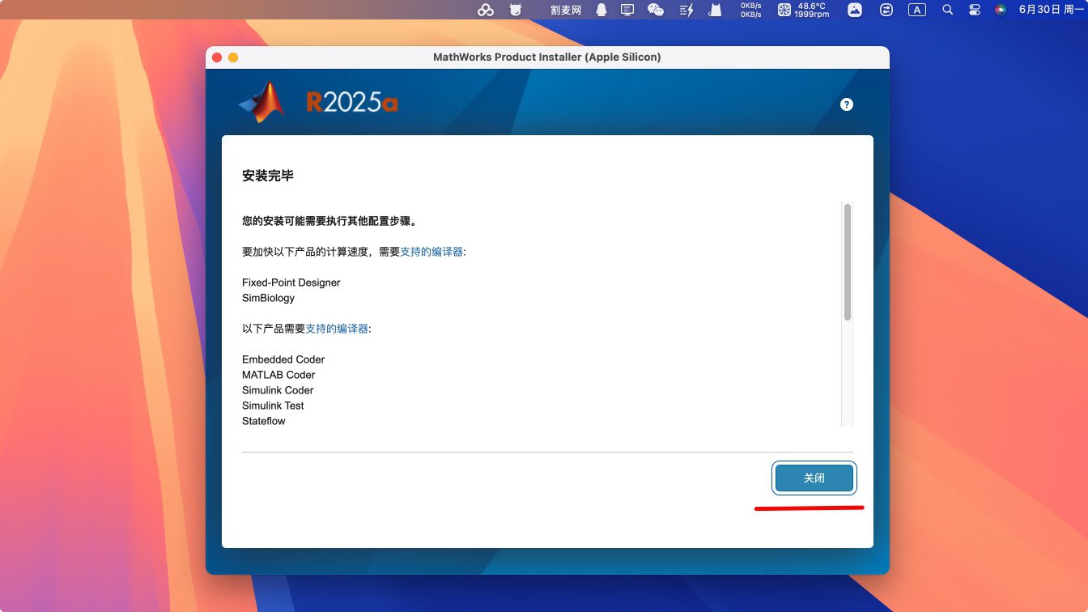Open Spotlight search in the menu bar
Viewport: 1088px width, 612px height.
947,10
